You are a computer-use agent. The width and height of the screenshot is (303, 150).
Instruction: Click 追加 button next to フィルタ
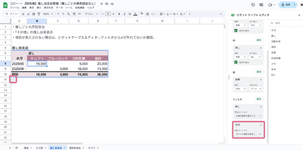259,99
